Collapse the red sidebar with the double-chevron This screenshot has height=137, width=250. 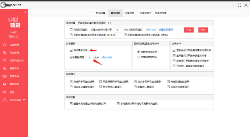25,12
